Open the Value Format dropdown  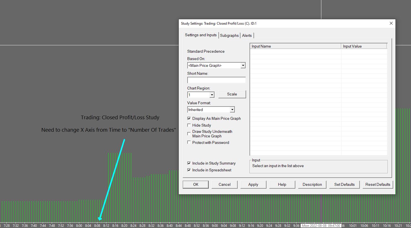click(232, 110)
